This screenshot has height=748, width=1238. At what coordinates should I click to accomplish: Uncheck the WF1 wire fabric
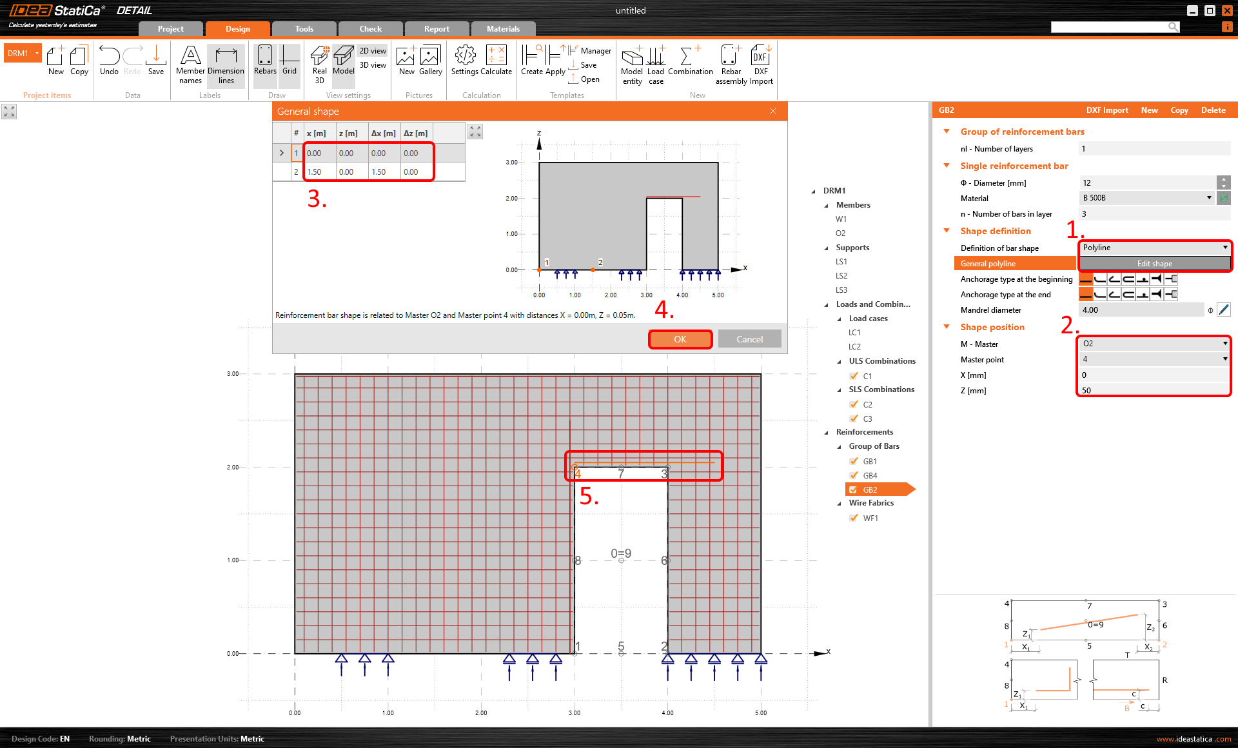coord(854,518)
